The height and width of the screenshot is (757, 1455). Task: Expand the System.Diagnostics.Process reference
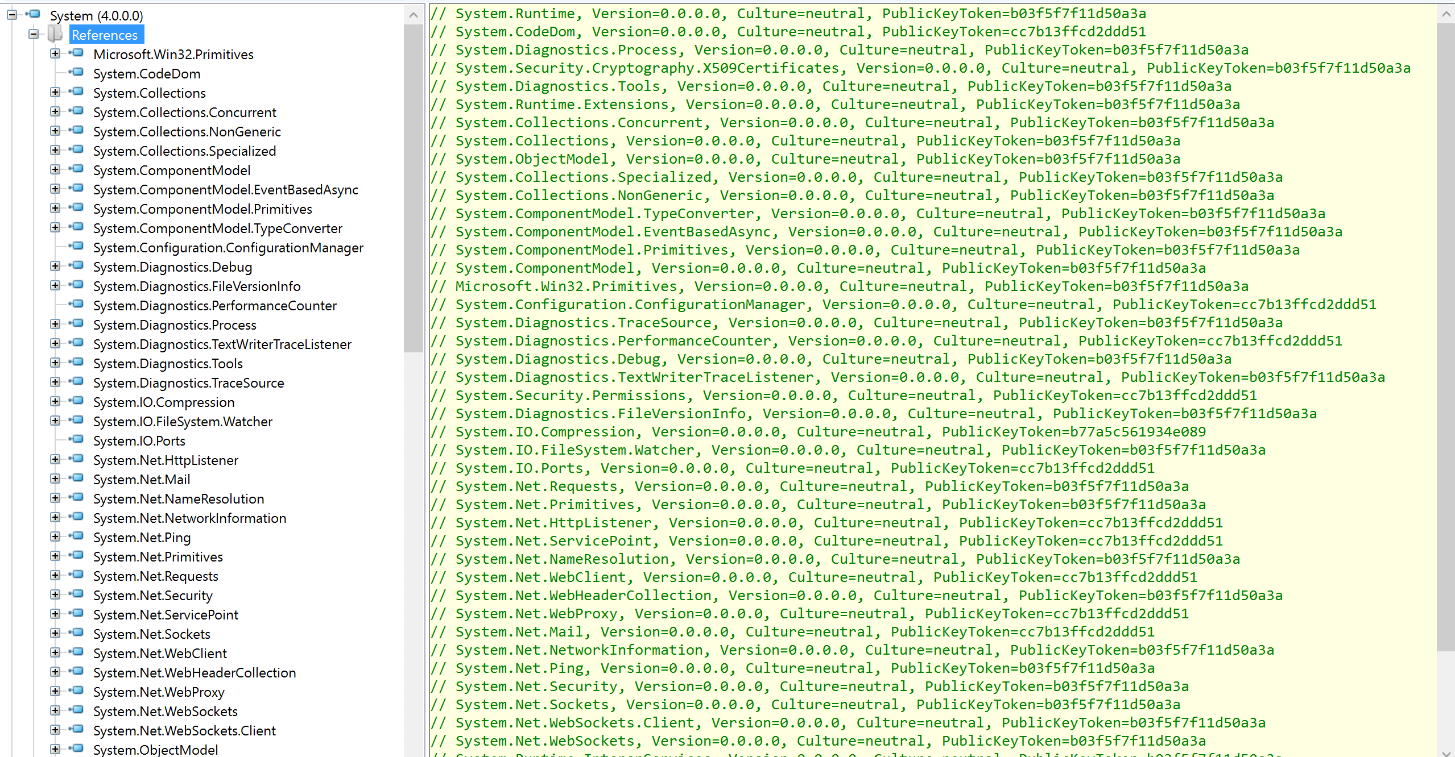coord(55,324)
